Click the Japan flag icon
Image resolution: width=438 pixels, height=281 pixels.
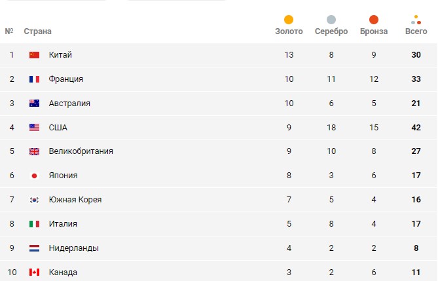(x=35, y=176)
